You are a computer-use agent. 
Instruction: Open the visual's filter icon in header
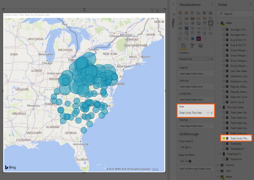click(152, 11)
